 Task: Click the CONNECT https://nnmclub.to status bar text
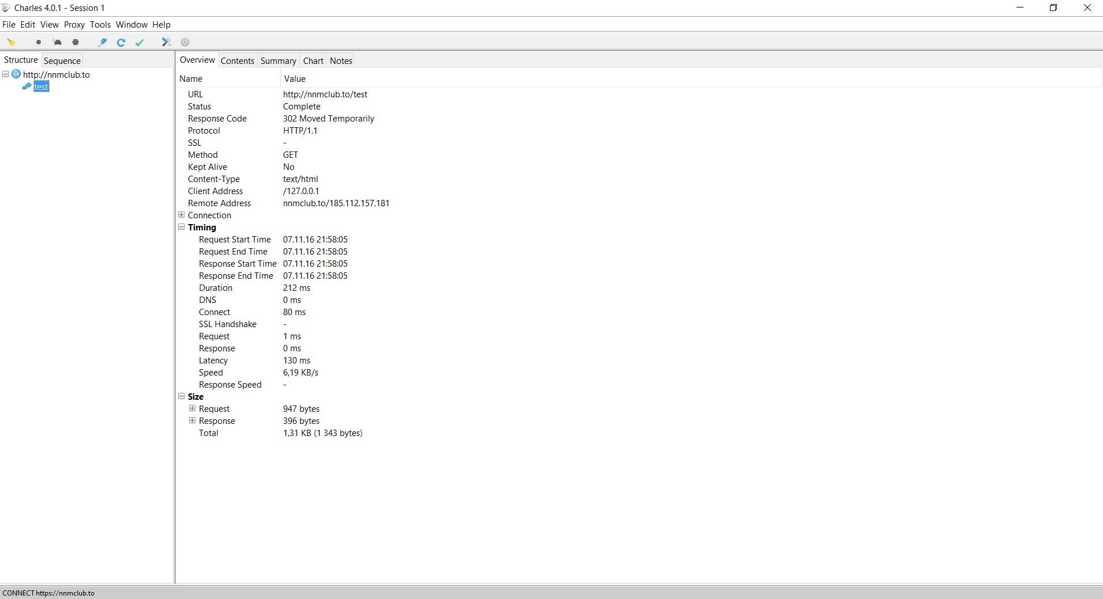(x=48, y=593)
